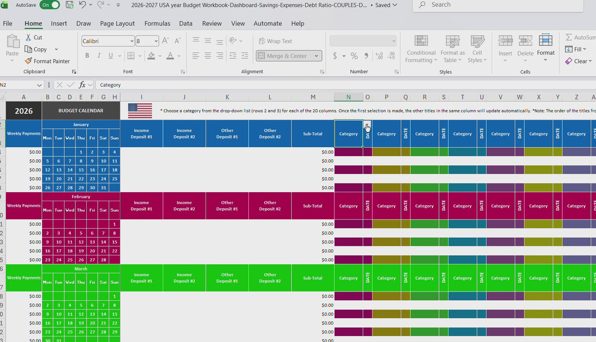Click the Decrease Indent icon
The height and width of the screenshot is (342, 596).
pyautogui.click(x=232, y=56)
